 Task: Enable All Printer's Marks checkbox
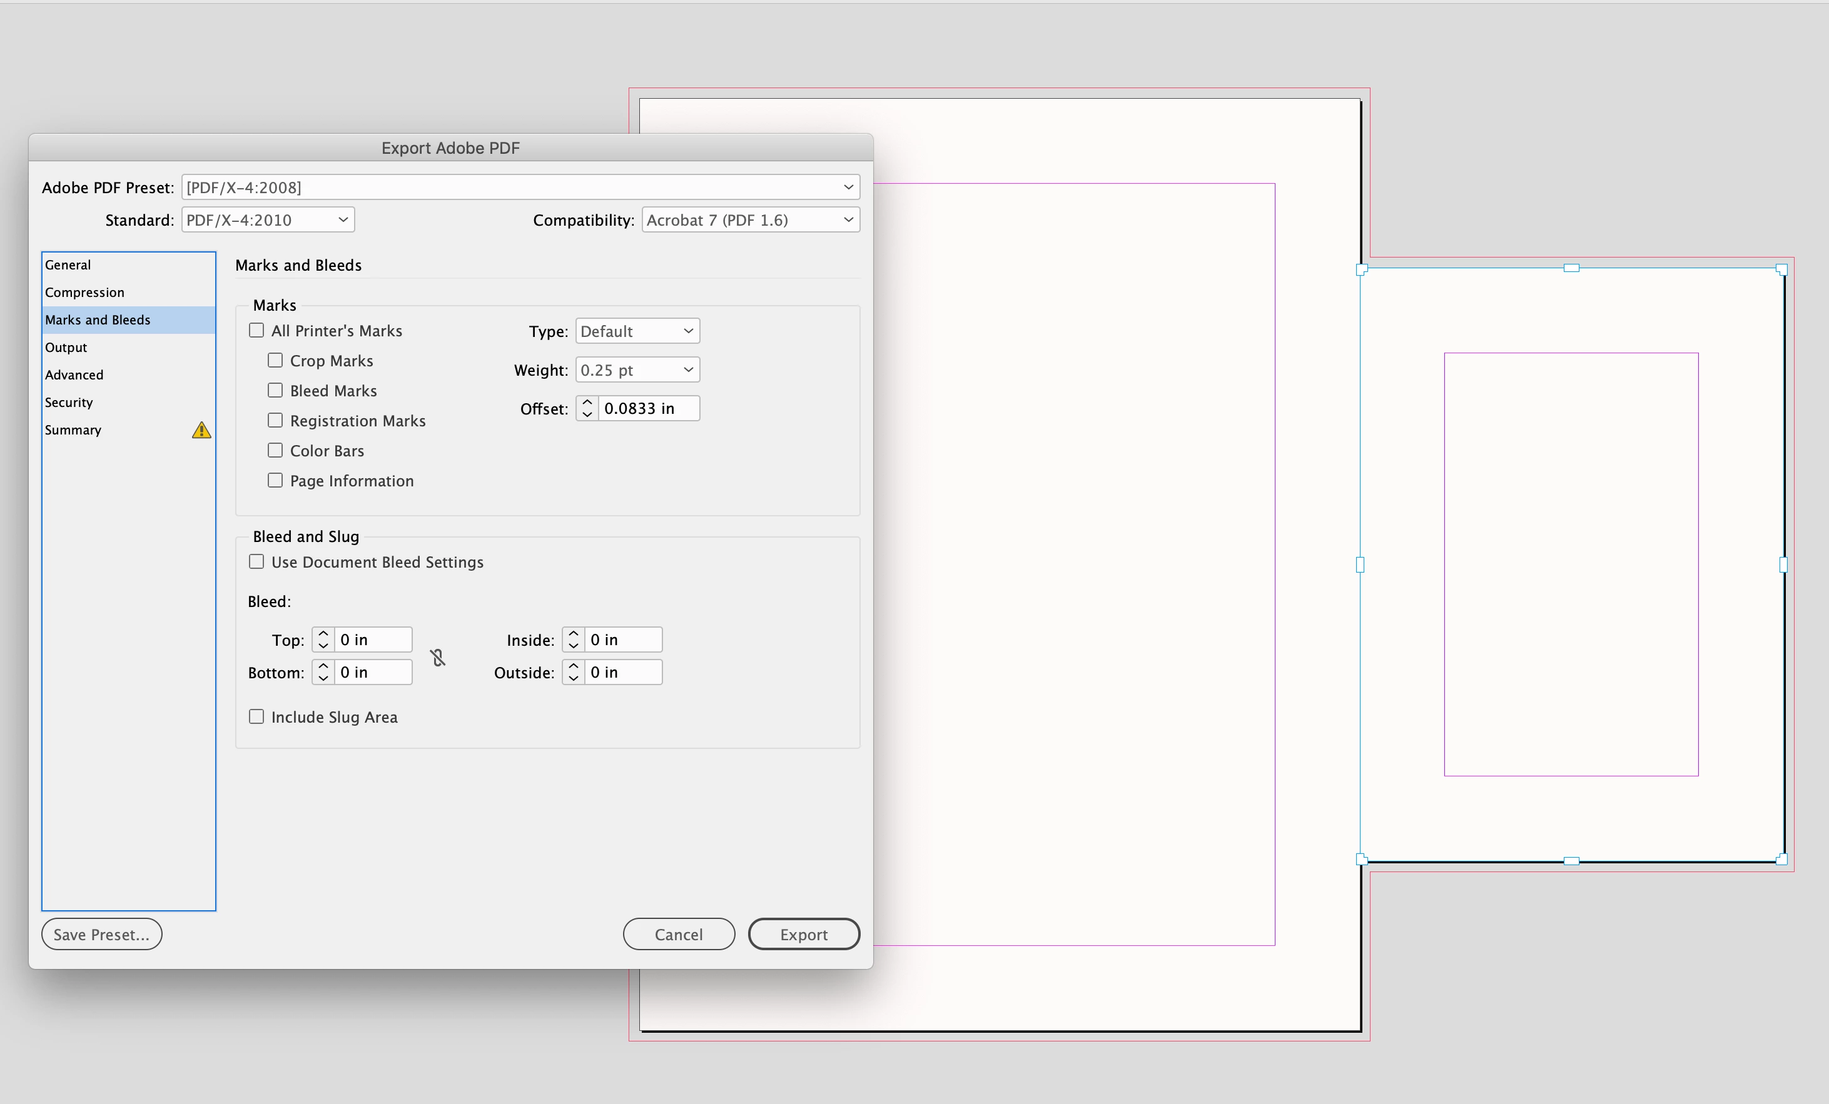(x=257, y=331)
